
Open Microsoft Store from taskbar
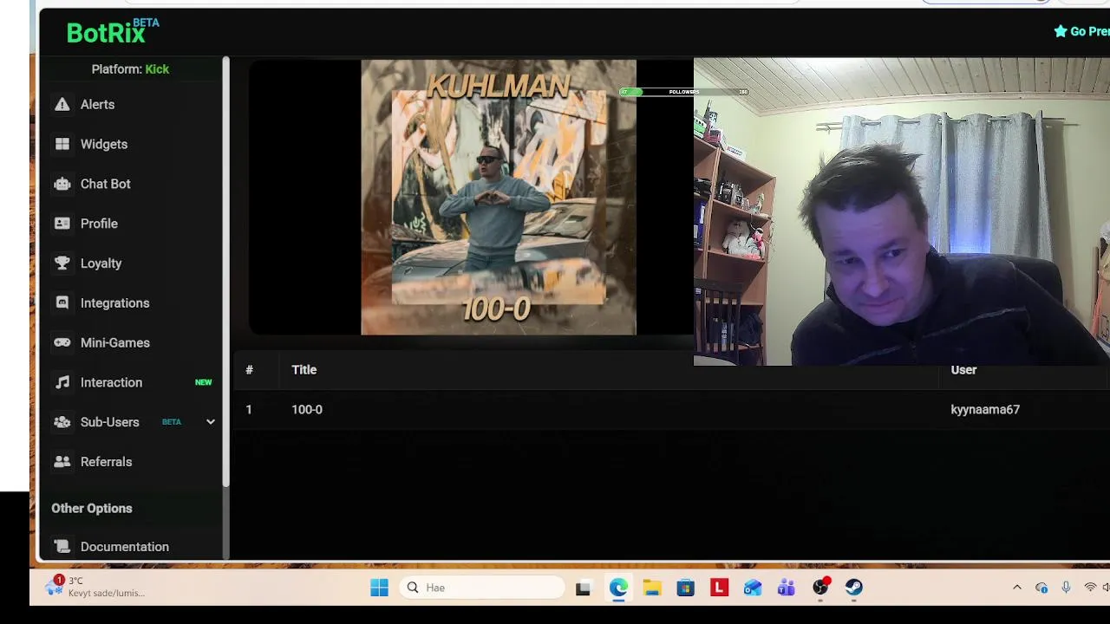686,588
